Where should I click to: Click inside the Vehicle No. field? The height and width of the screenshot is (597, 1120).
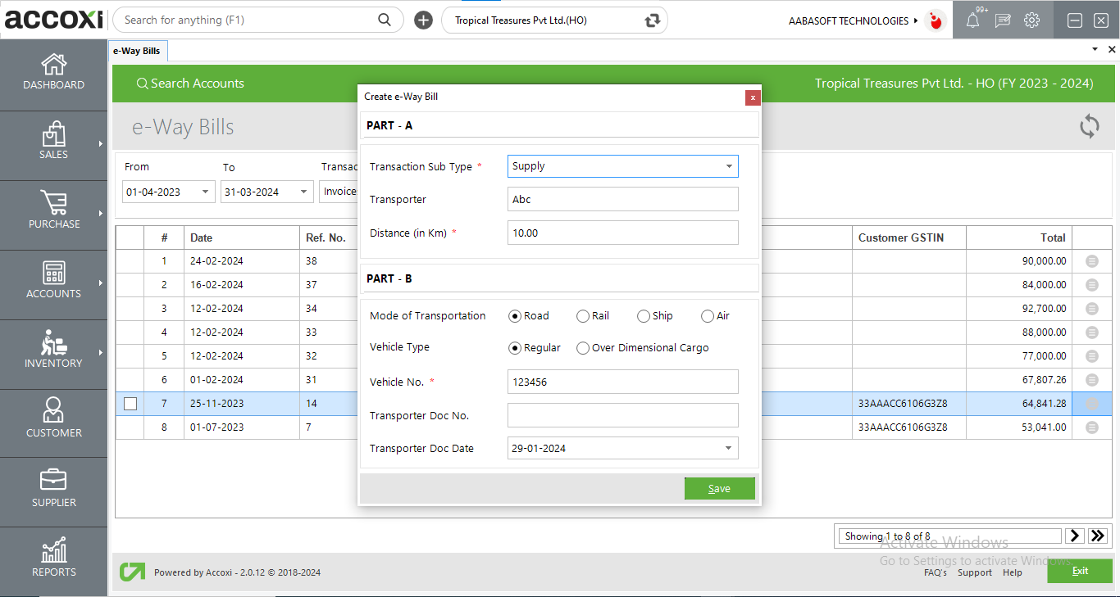tap(622, 382)
